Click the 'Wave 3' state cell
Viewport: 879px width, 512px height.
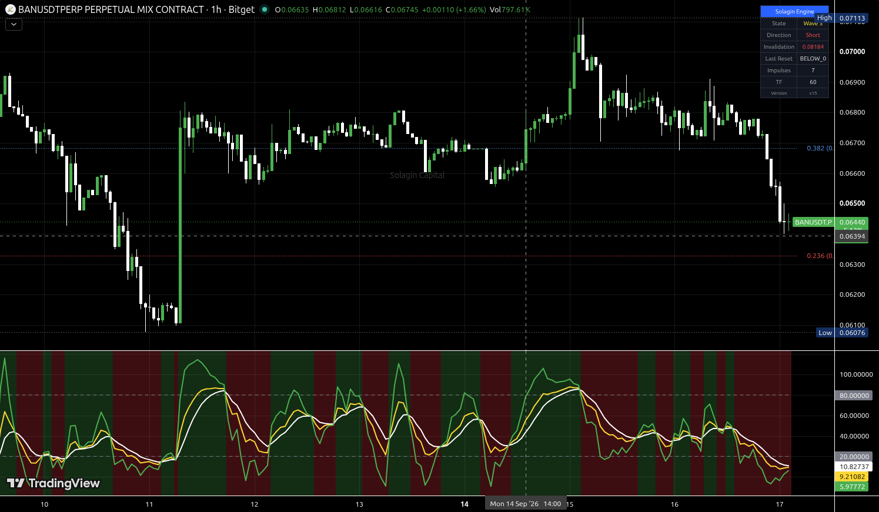coord(813,24)
